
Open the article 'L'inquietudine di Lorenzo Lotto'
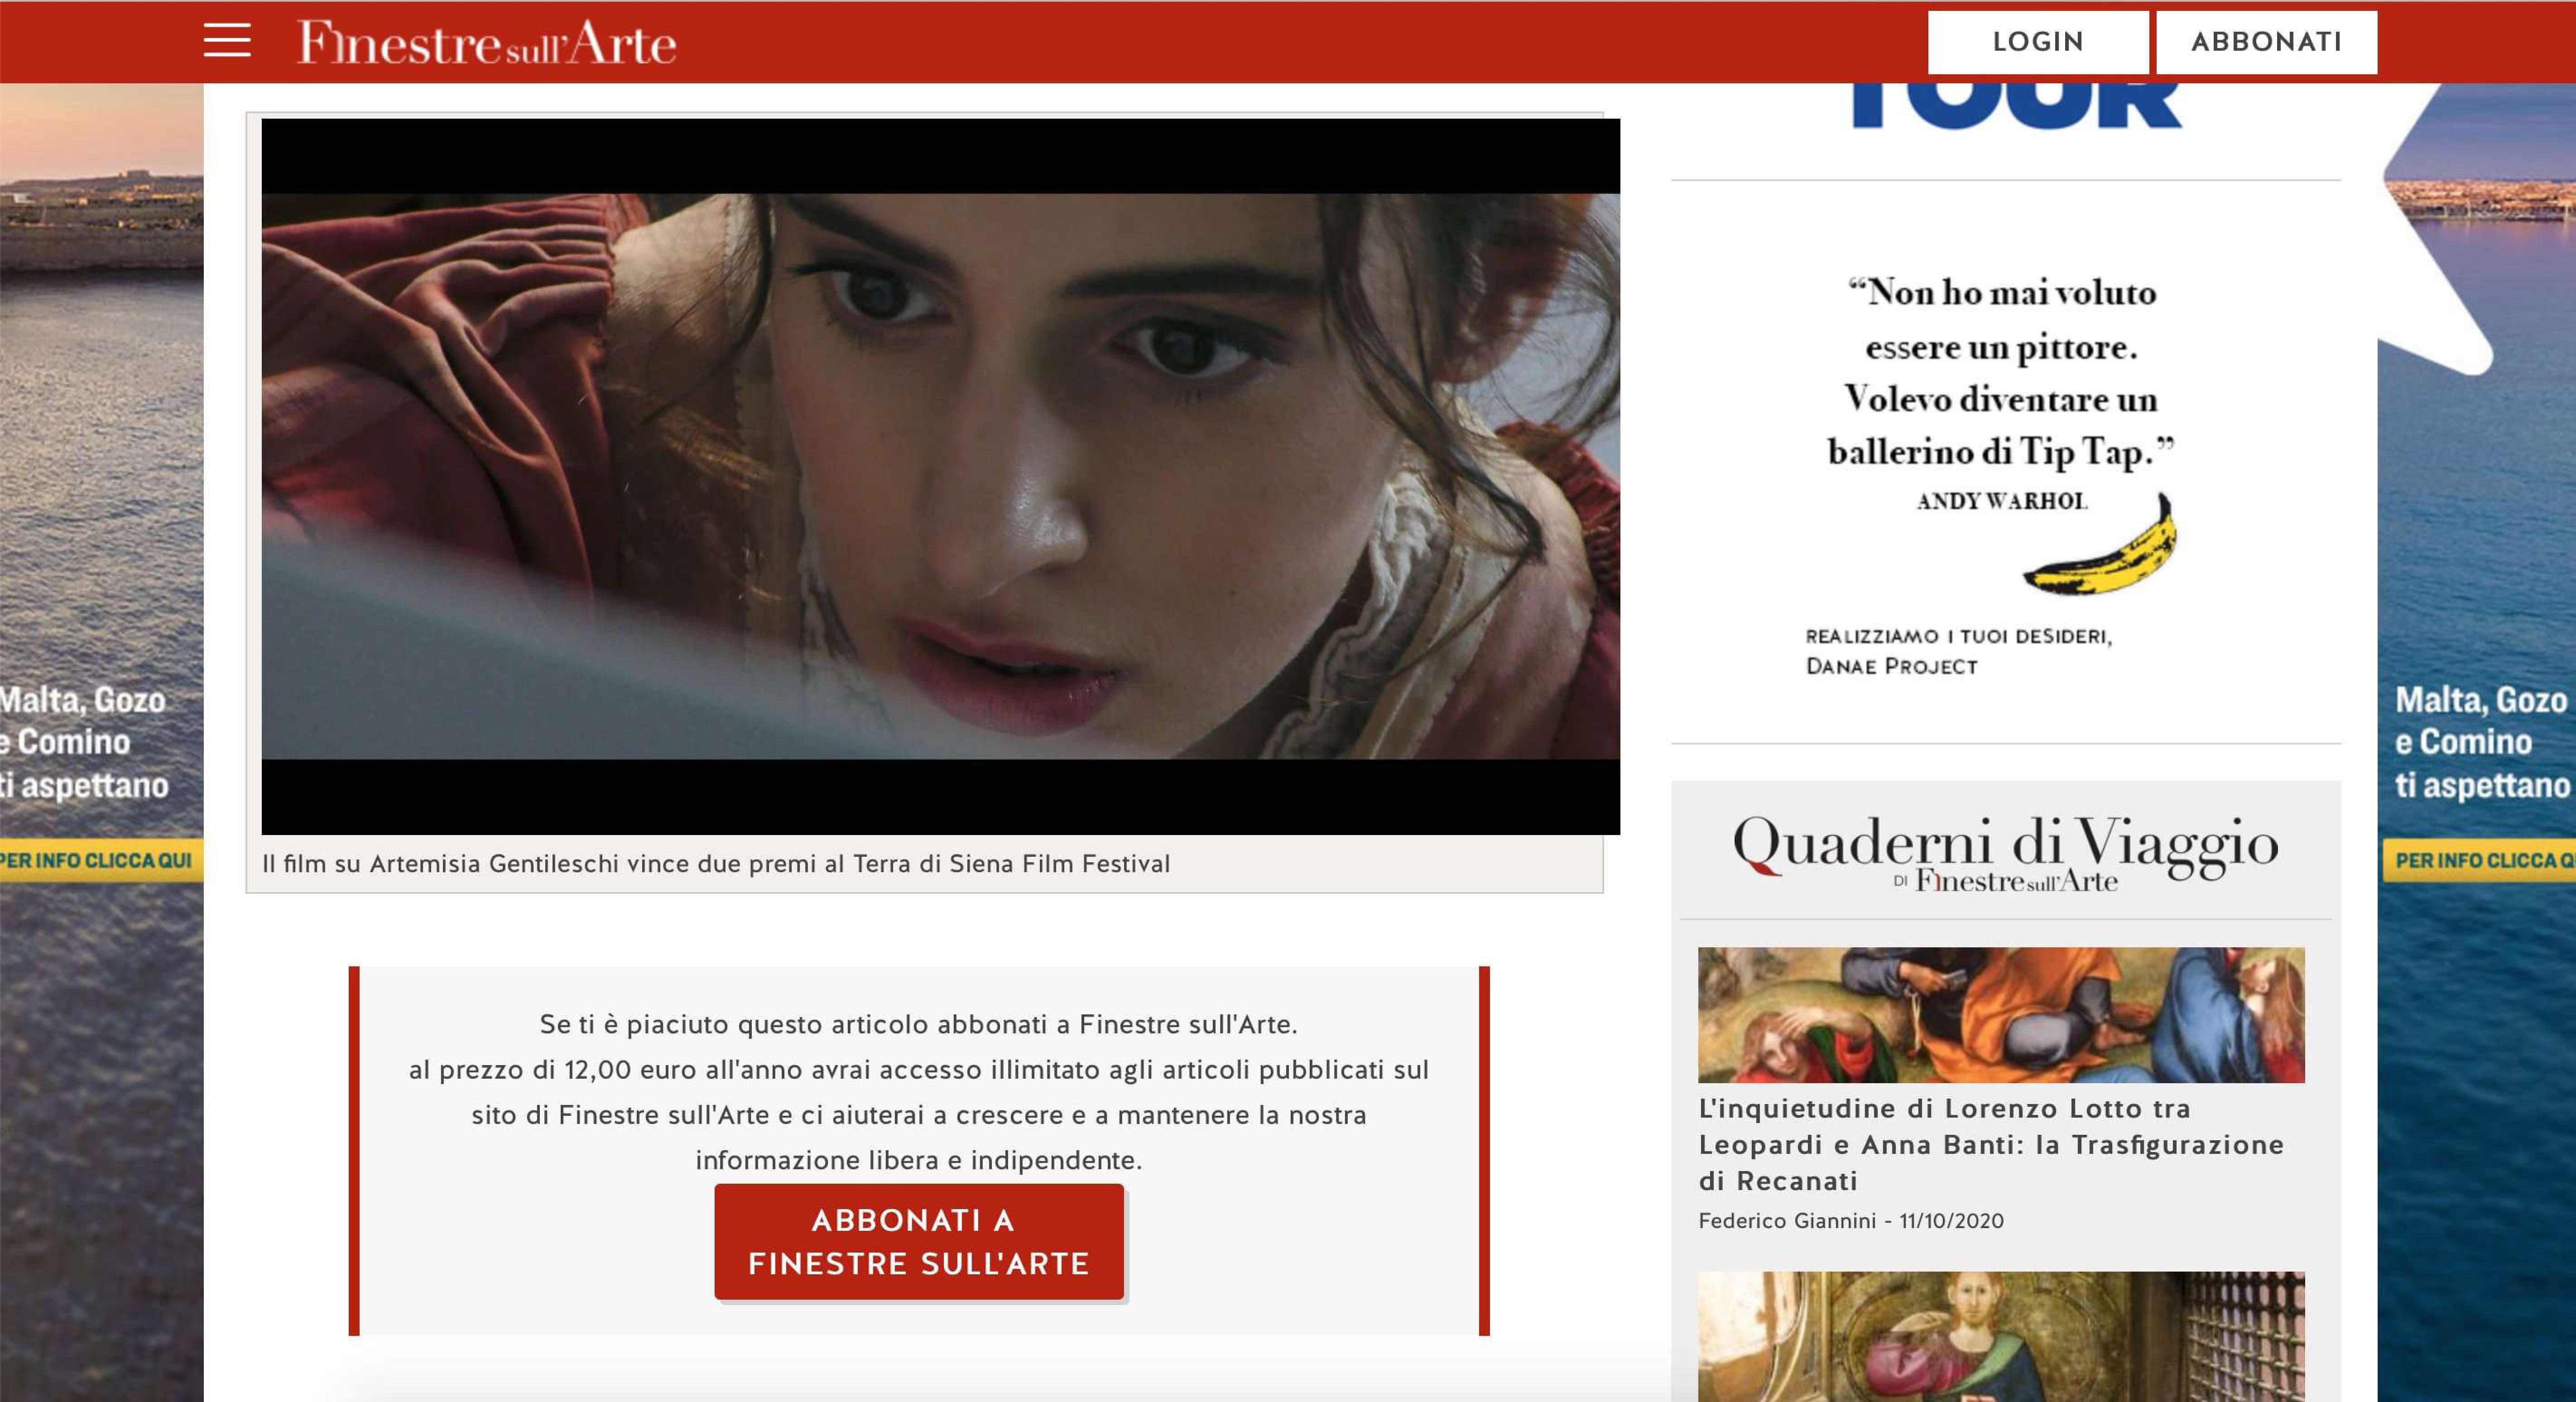click(x=1991, y=1144)
